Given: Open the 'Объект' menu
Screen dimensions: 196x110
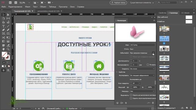Looking at the screenshot, I should coord(43,7).
